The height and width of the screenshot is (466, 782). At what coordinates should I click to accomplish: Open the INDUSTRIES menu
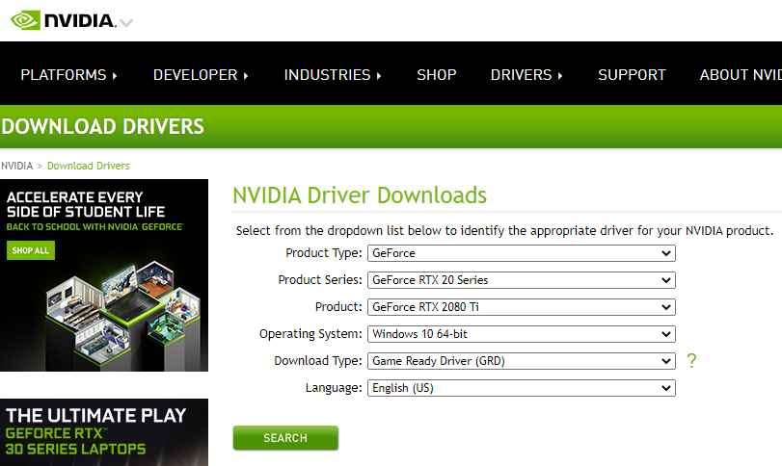tap(333, 75)
